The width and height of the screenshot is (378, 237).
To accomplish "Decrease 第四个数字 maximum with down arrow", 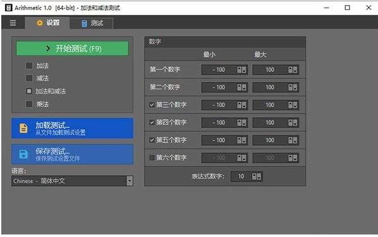I will 295,122.
